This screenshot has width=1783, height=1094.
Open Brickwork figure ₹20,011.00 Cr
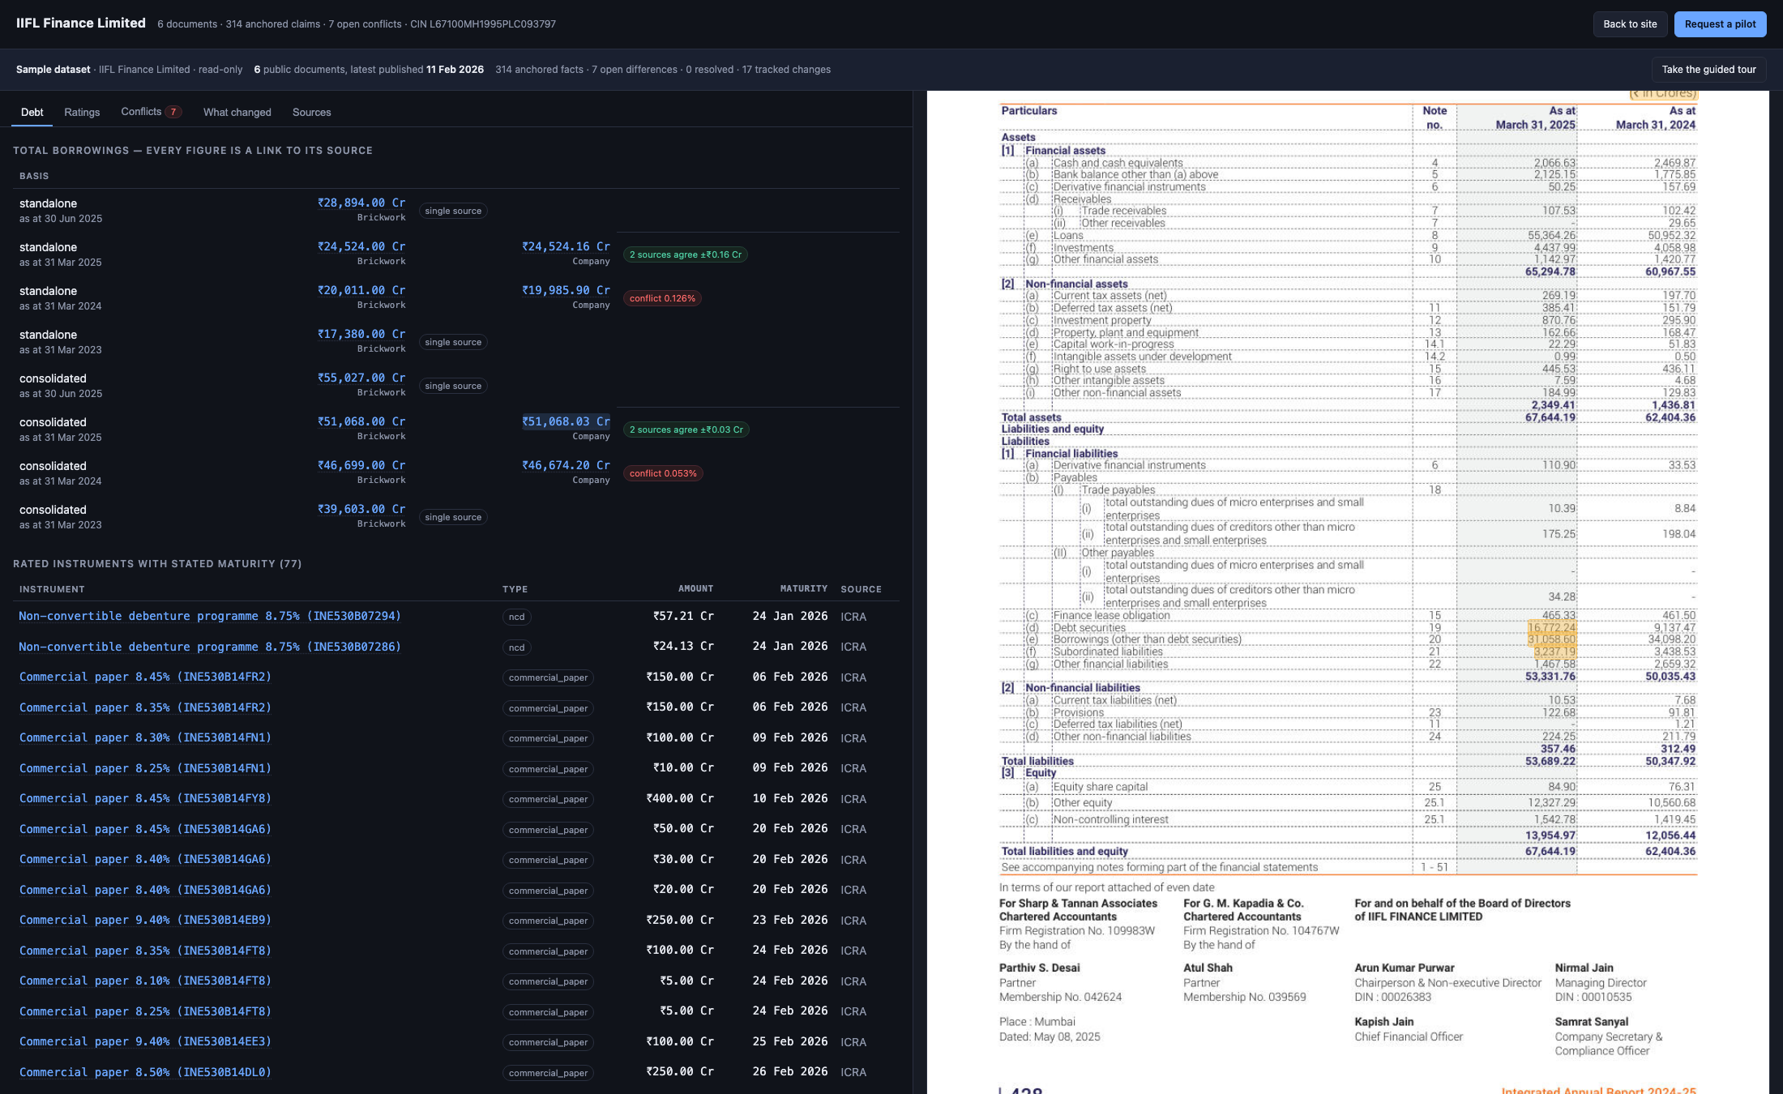pos(361,291)
